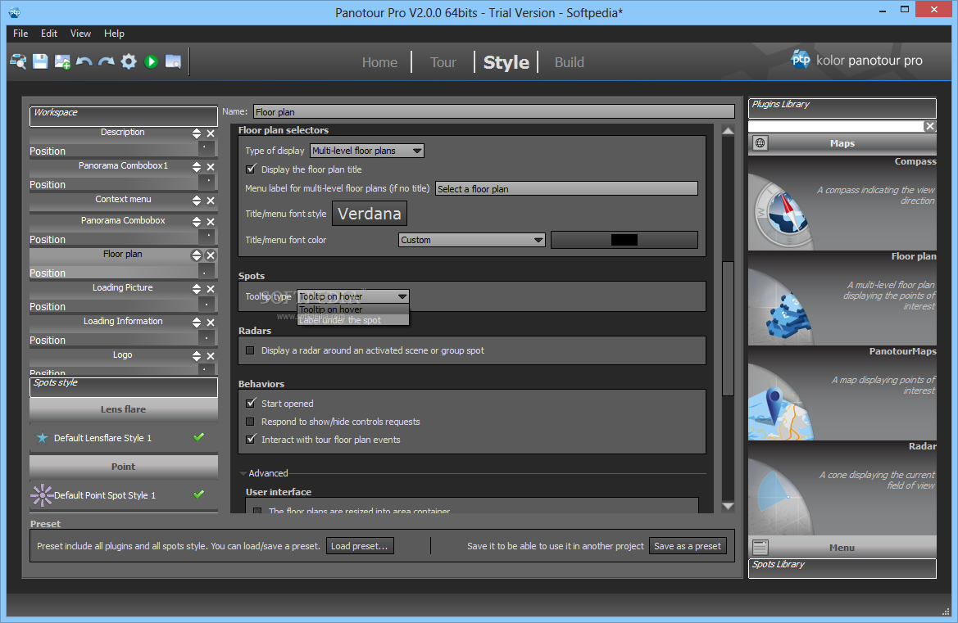
Task: Enable Display a radar around activated scene
Action: click(x=250, y=351)
